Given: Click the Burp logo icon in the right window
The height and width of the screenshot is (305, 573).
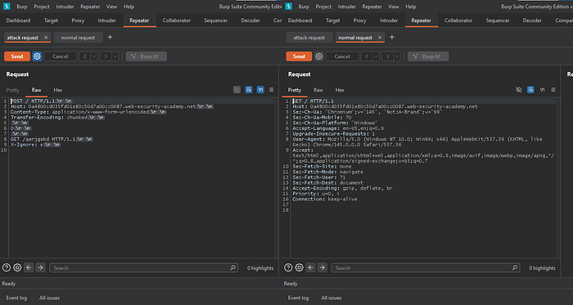Looking at the screenshot, I should [x=289, y=7].
